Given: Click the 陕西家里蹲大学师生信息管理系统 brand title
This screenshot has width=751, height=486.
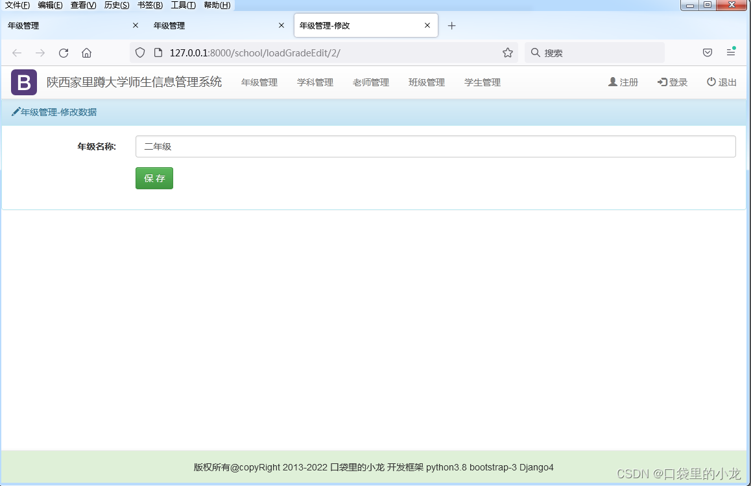Looking at the screenshot, I should pyautogui.click(x=134, y=82).
